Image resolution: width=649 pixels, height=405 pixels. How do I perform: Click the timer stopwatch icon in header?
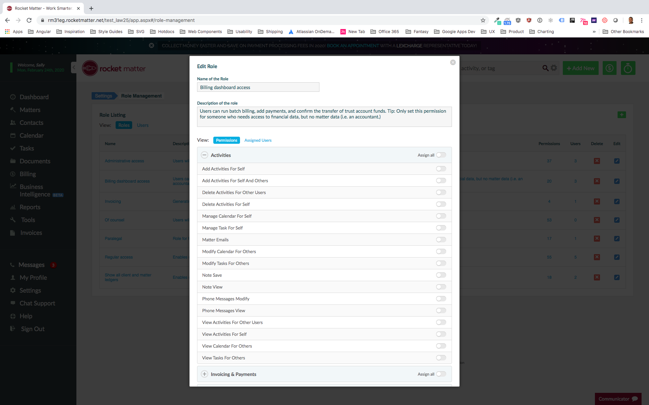point(628,68)
